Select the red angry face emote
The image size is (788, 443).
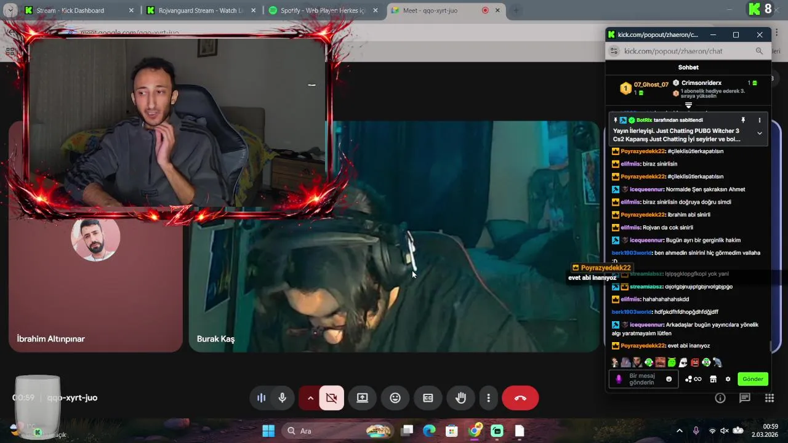694,363
